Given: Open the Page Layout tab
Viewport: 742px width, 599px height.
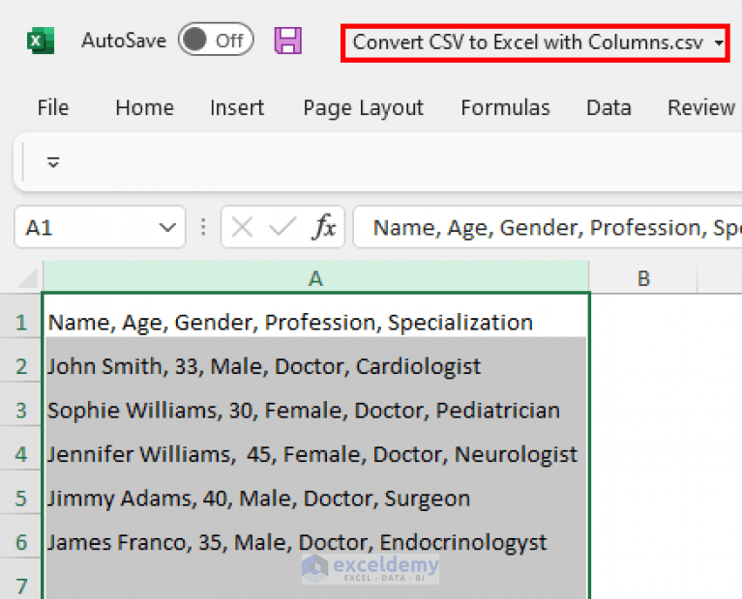Looking at the screenshot, I should pos(363,108).
